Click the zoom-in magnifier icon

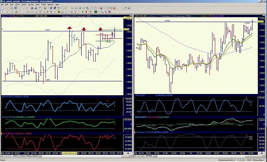point(65,8)
